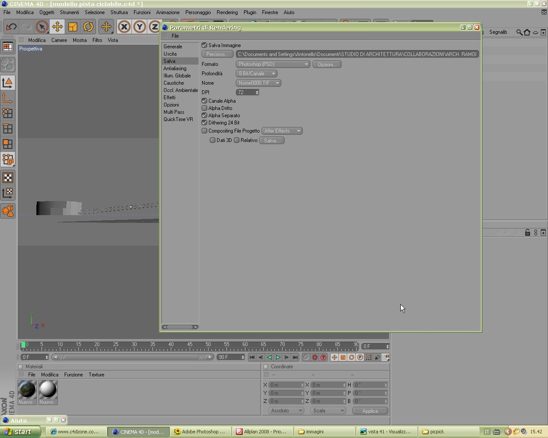Enable the Alpha Dritto checkbox
The width and height of the screenshot is (548, 438).
click(205, 108)
